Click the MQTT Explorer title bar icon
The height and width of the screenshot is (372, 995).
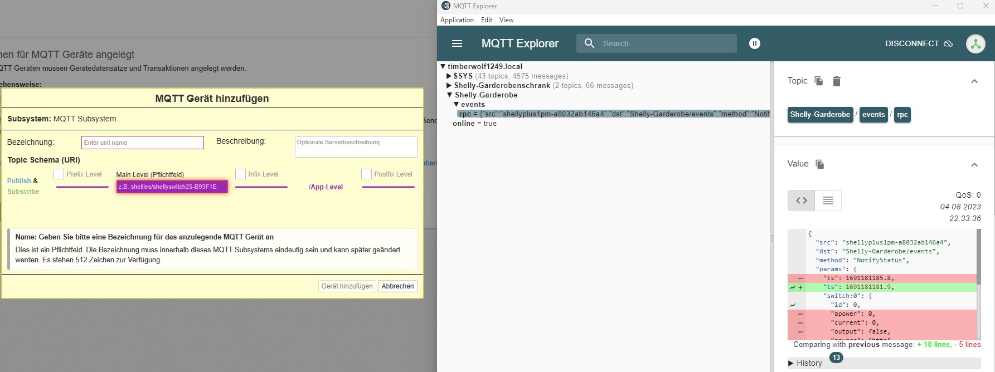[x=446, y=6]
